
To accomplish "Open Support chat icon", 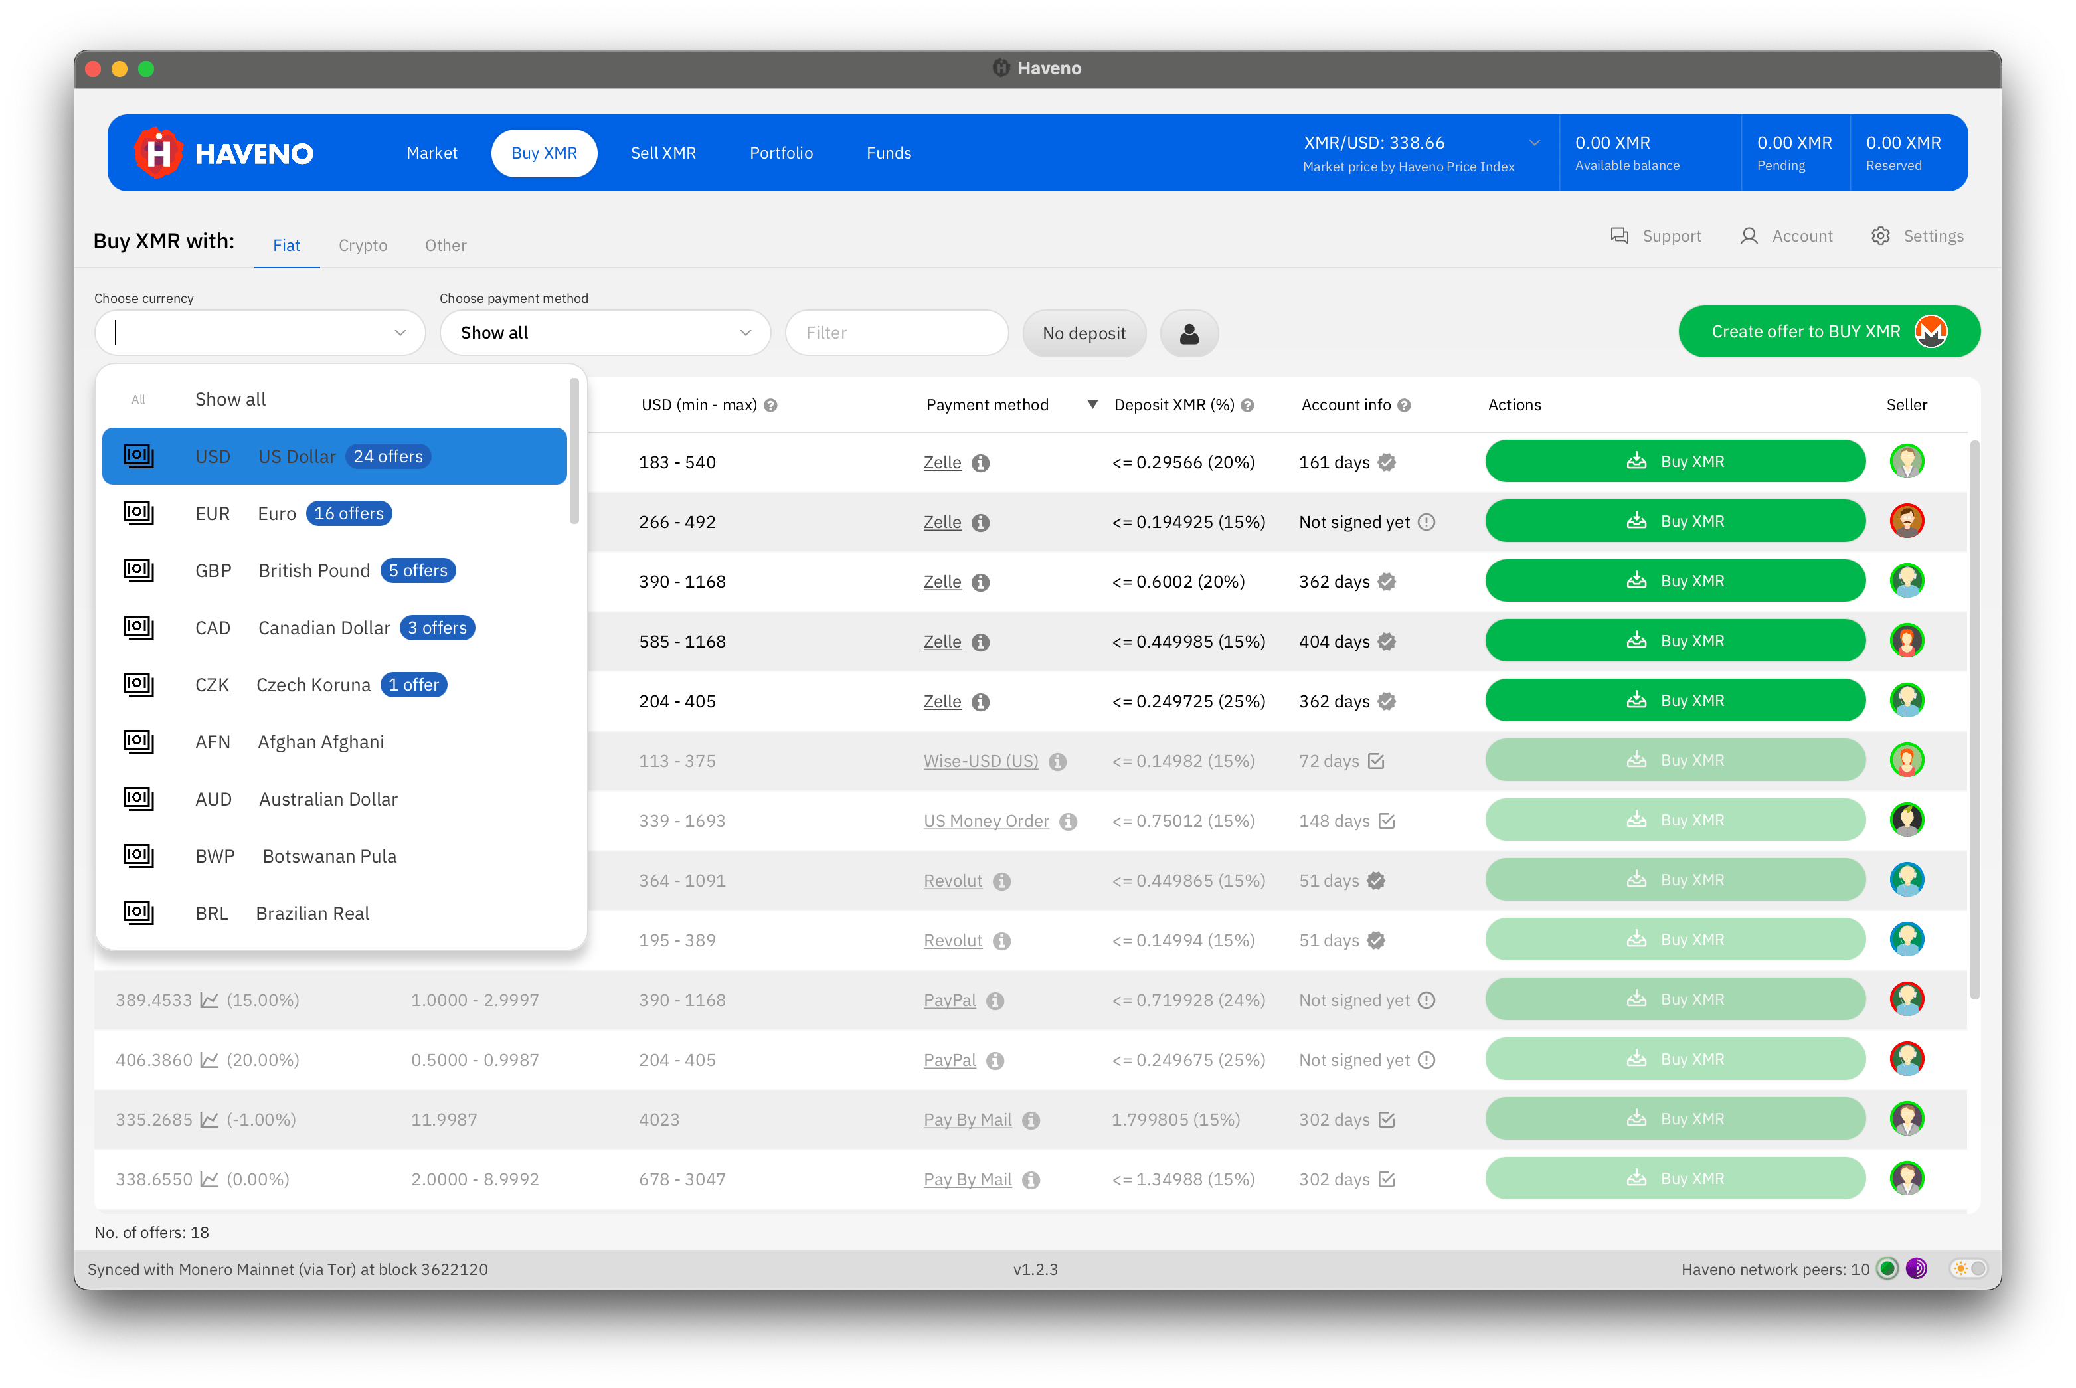I will click(x=1619, y=236).
